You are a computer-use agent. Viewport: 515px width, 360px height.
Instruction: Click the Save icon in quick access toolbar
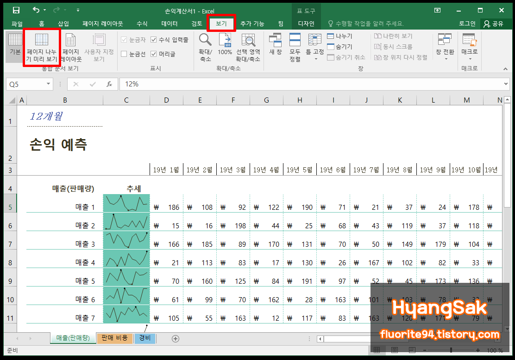coord(16,11)
